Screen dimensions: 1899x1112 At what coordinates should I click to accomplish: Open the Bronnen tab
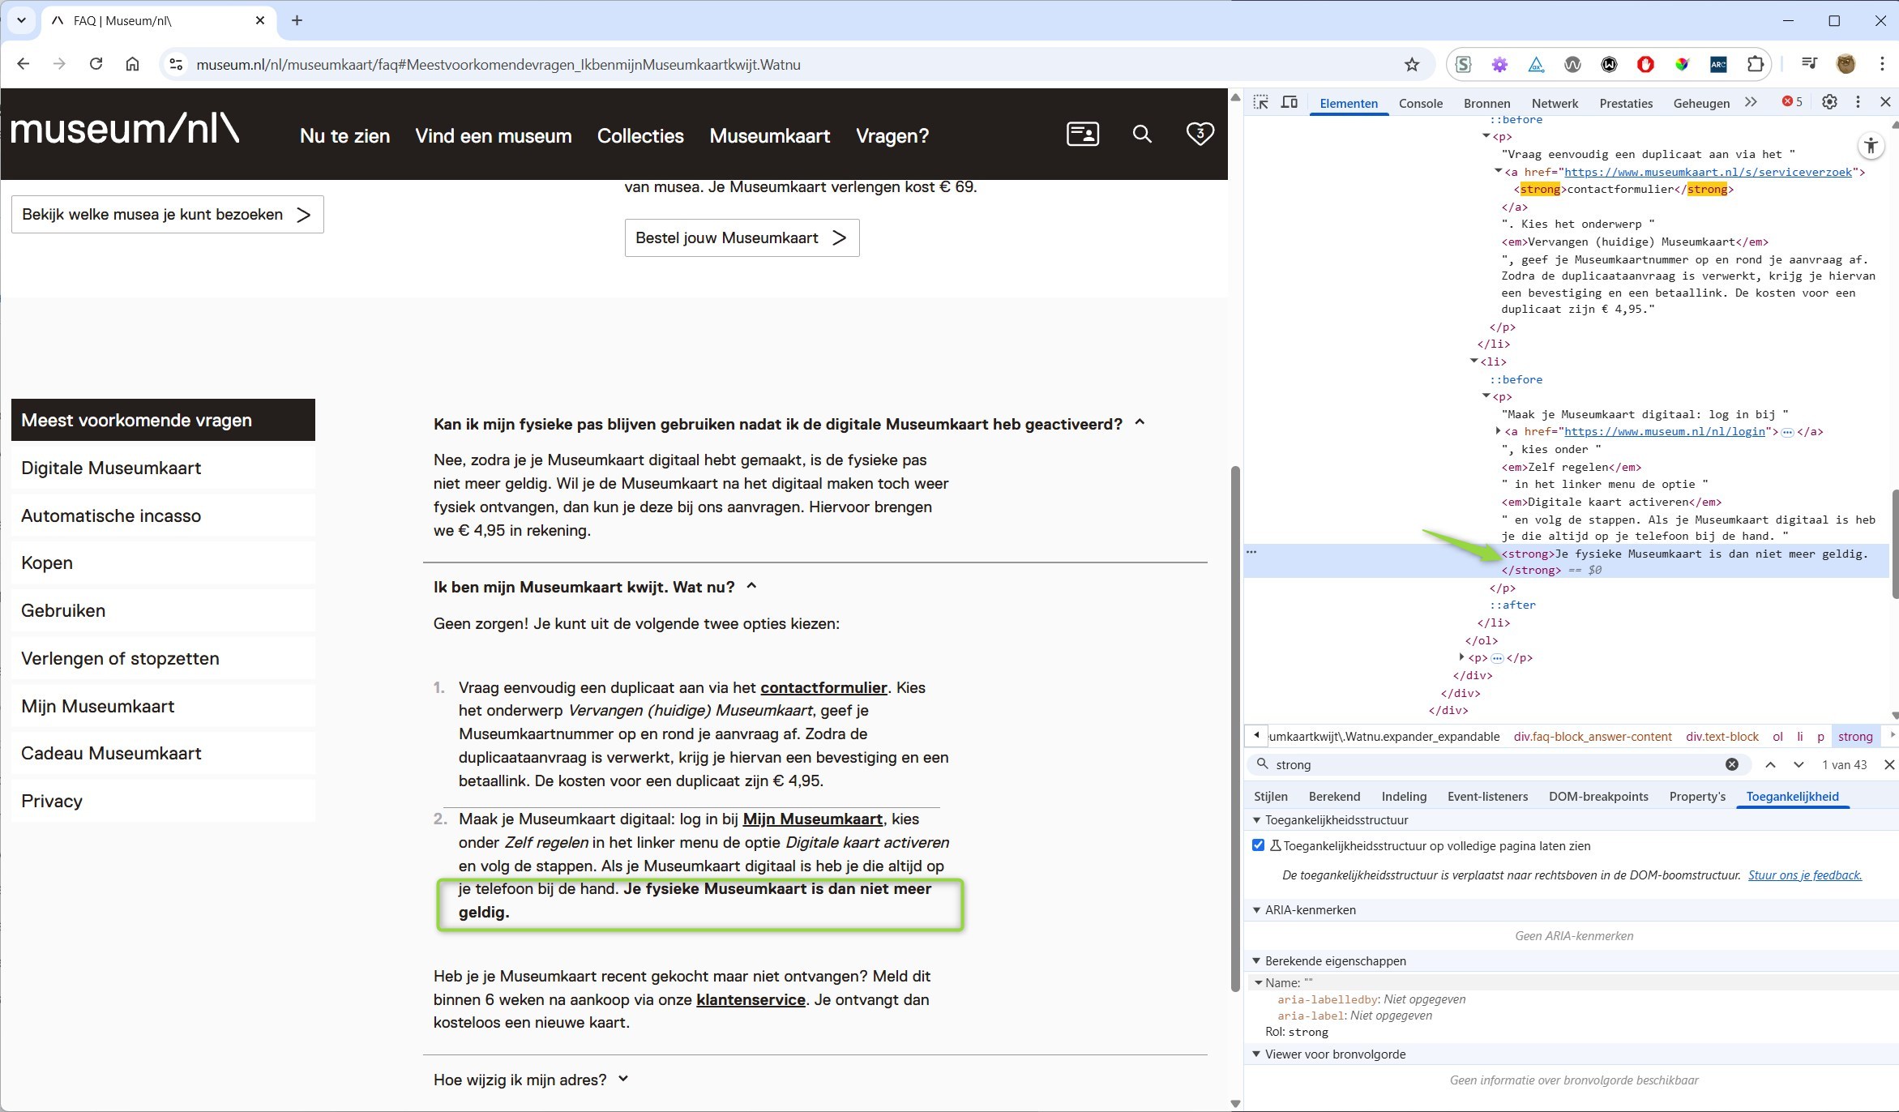point(1486,103)
